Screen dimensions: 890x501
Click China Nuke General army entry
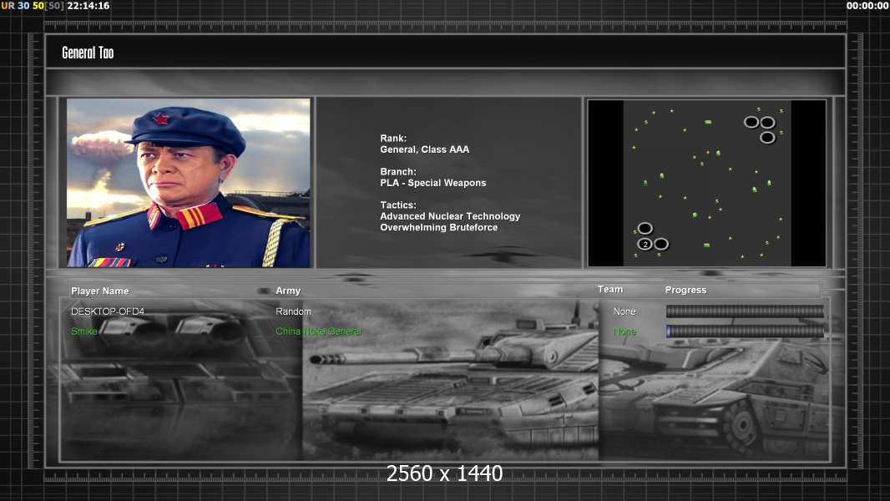(x=318, y=331)
